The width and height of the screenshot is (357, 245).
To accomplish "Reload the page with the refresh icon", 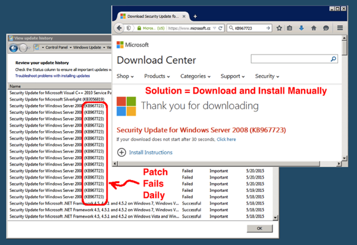I will (x=220, y=28).
